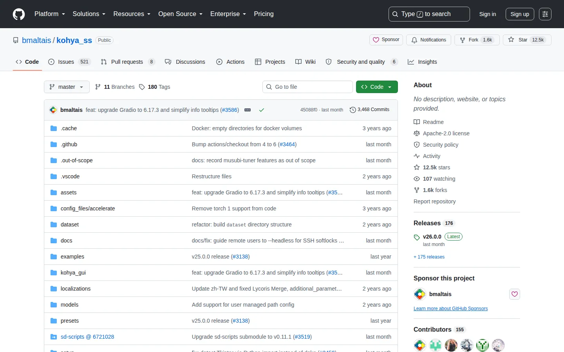Click the star icon next to 12.5k stars
This screenshot has width=564, height=352.
pyautogui.click(x=417, y=167)
